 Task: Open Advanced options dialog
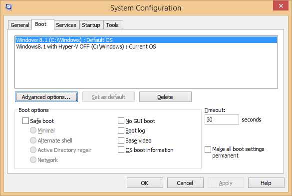coord(46,97)
